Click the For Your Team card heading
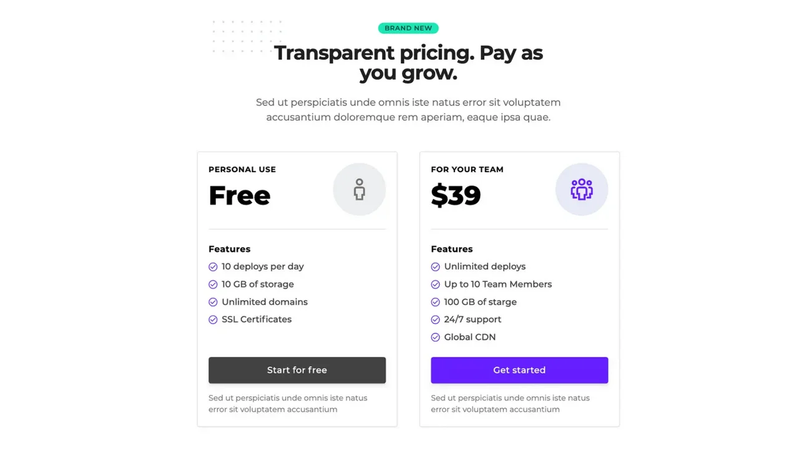Viewport: 799px width, 449px height. [467, 169]
